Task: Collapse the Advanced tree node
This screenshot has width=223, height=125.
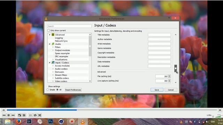Action: pyautogui.click(x=49, y=35)
